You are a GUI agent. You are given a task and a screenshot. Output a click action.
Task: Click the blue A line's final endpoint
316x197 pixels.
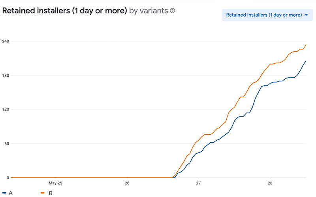coord(306,61)
